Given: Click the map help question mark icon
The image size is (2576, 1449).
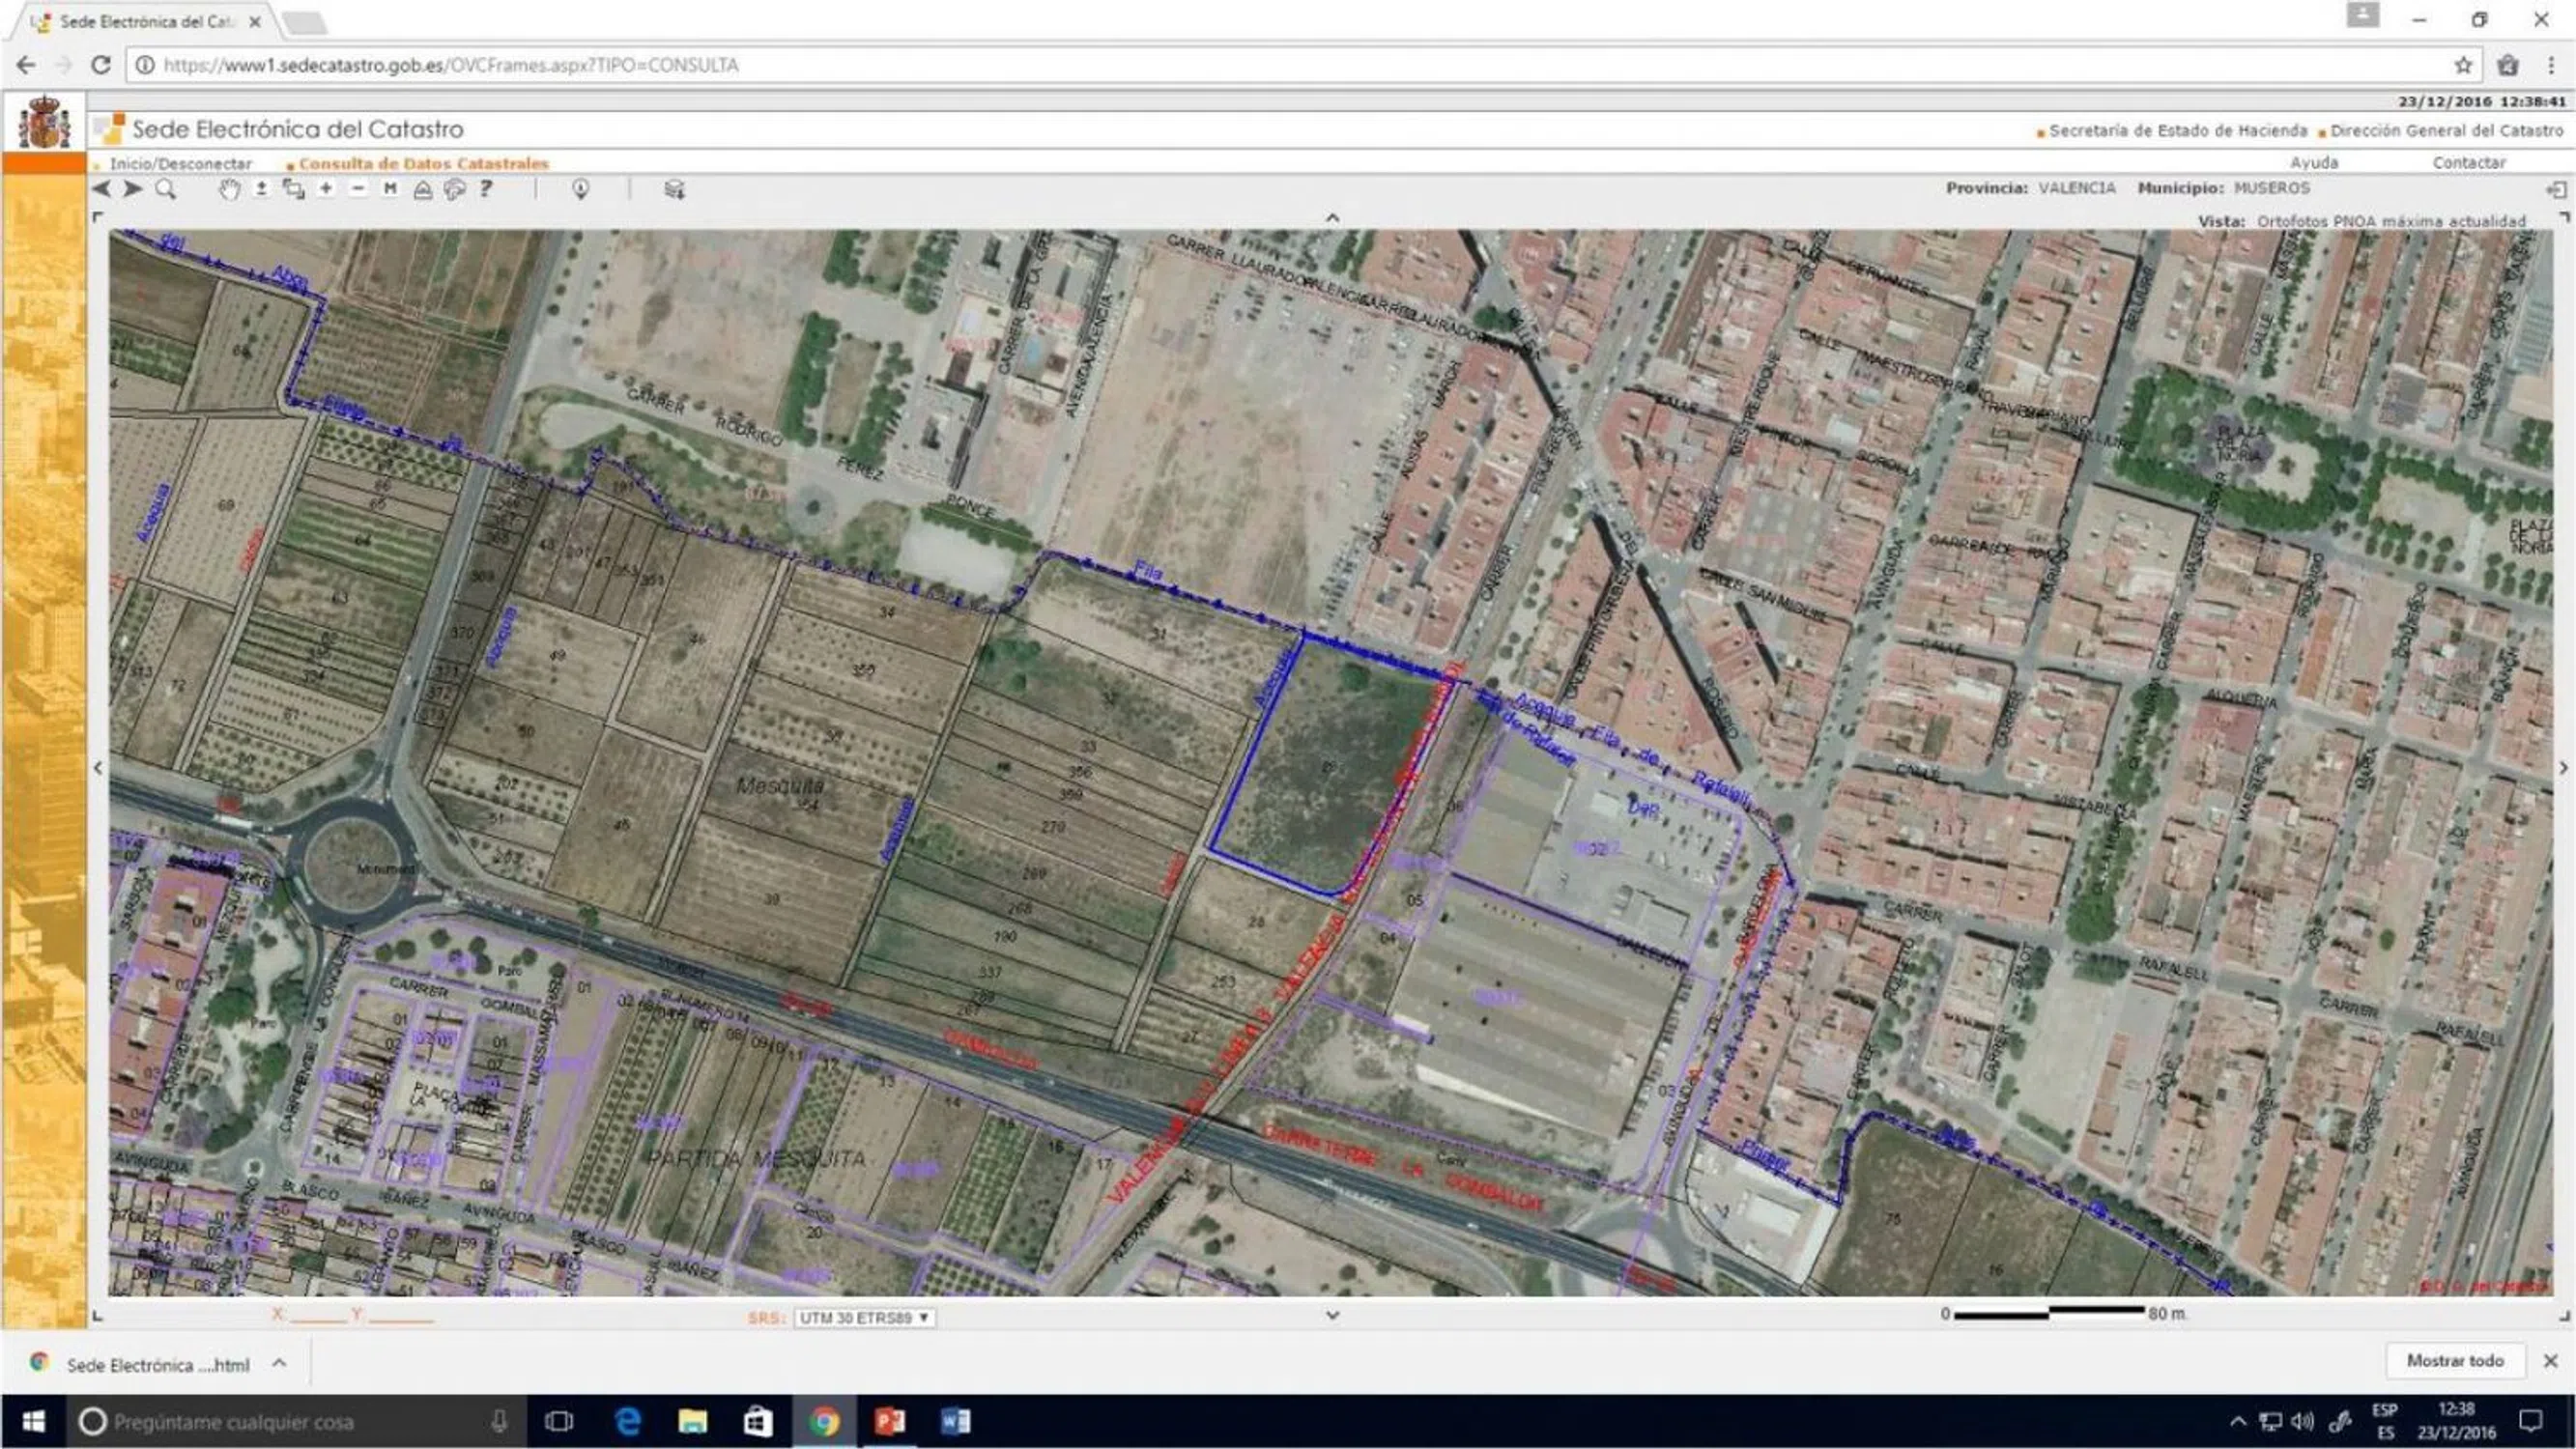Looking at the screenshot, I should 486,188.
